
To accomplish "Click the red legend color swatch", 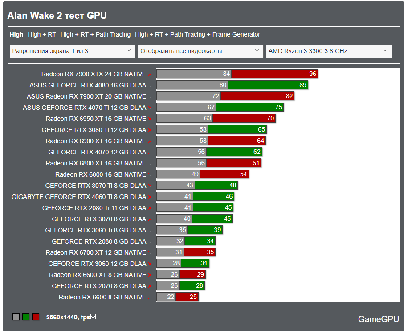I will [36, 317].
